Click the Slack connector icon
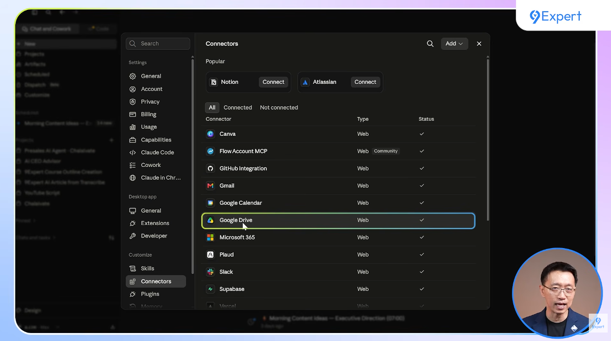This screenshot has height=341, width=611. coord(211,272)
